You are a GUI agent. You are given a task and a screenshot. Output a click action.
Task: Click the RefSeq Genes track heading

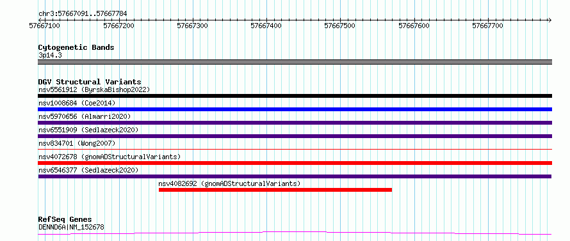65,220
